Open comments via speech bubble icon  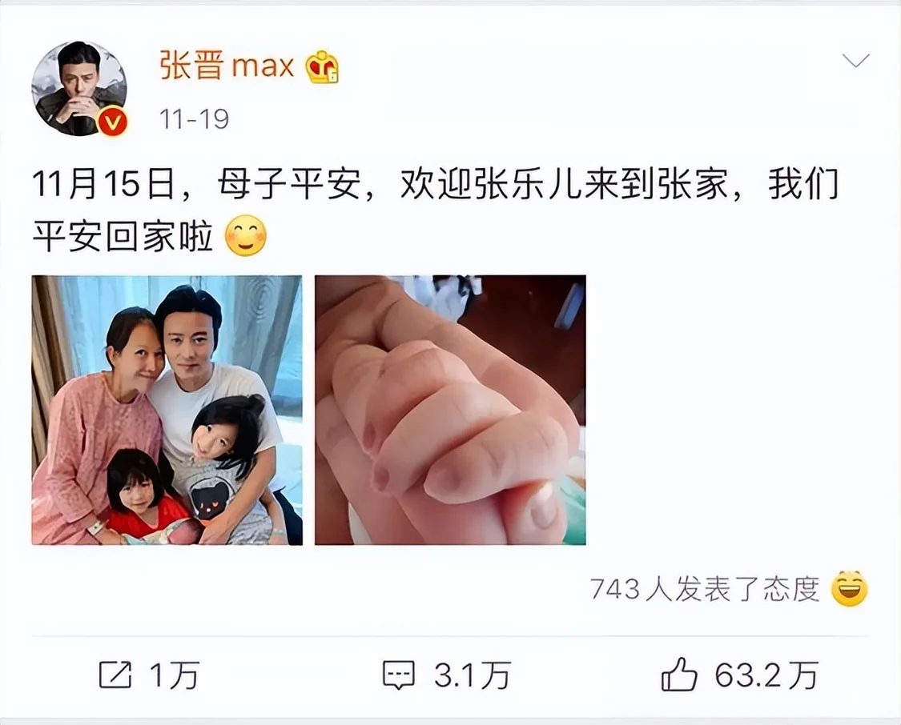[399, 675]
